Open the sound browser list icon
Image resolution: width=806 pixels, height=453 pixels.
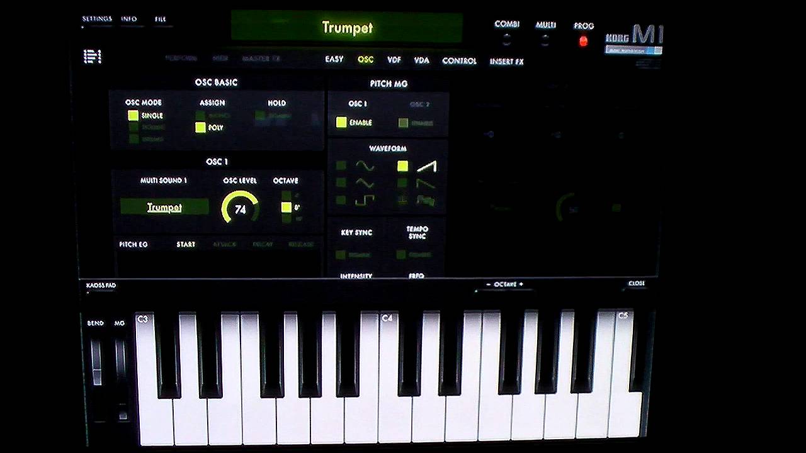tap(92, 57)
